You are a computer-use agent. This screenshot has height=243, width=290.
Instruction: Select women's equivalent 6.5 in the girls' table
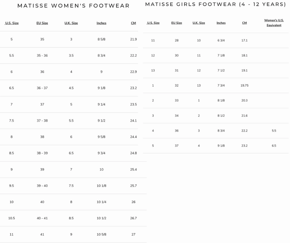[274, 146]
